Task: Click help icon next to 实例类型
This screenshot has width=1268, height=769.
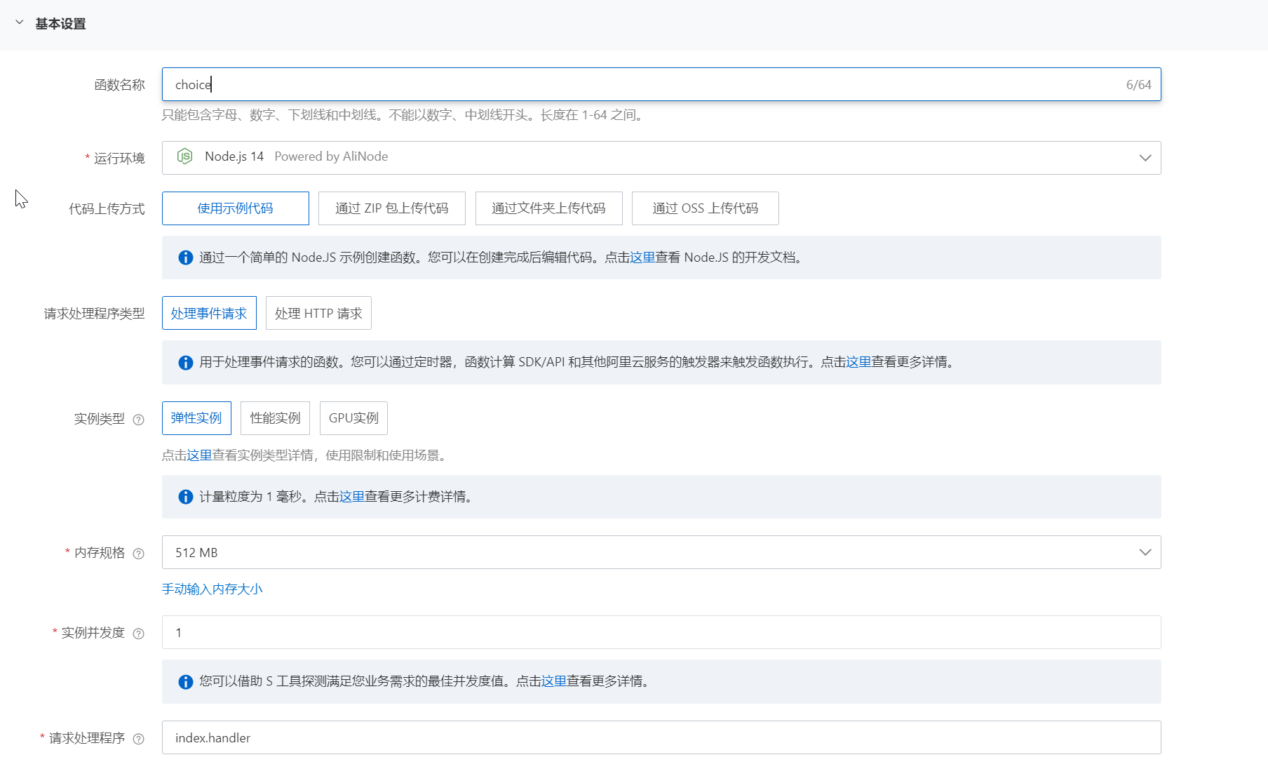Action: [139, 420]
